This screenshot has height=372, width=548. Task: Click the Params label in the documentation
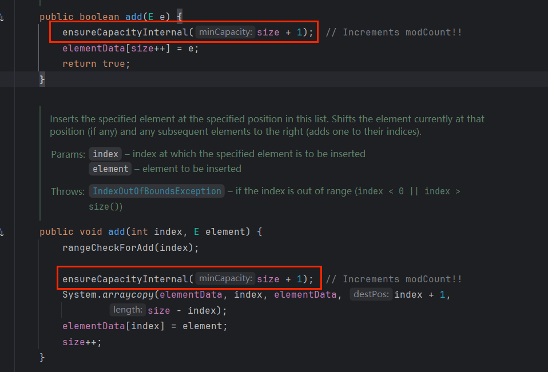click(68, 154)
